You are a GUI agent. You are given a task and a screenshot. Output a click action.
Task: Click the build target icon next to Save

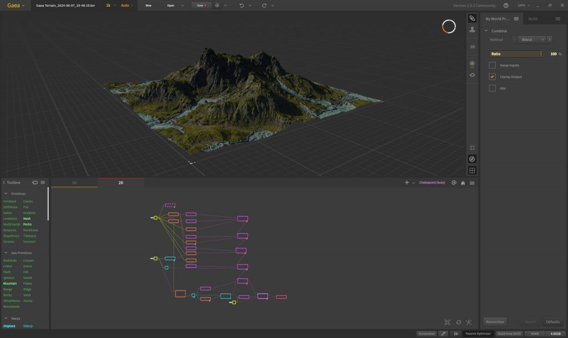217,6
